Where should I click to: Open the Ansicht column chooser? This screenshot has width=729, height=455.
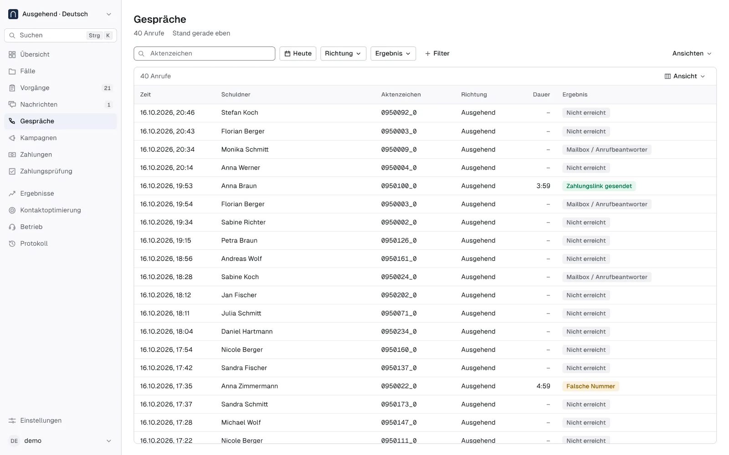pos(685,76)
